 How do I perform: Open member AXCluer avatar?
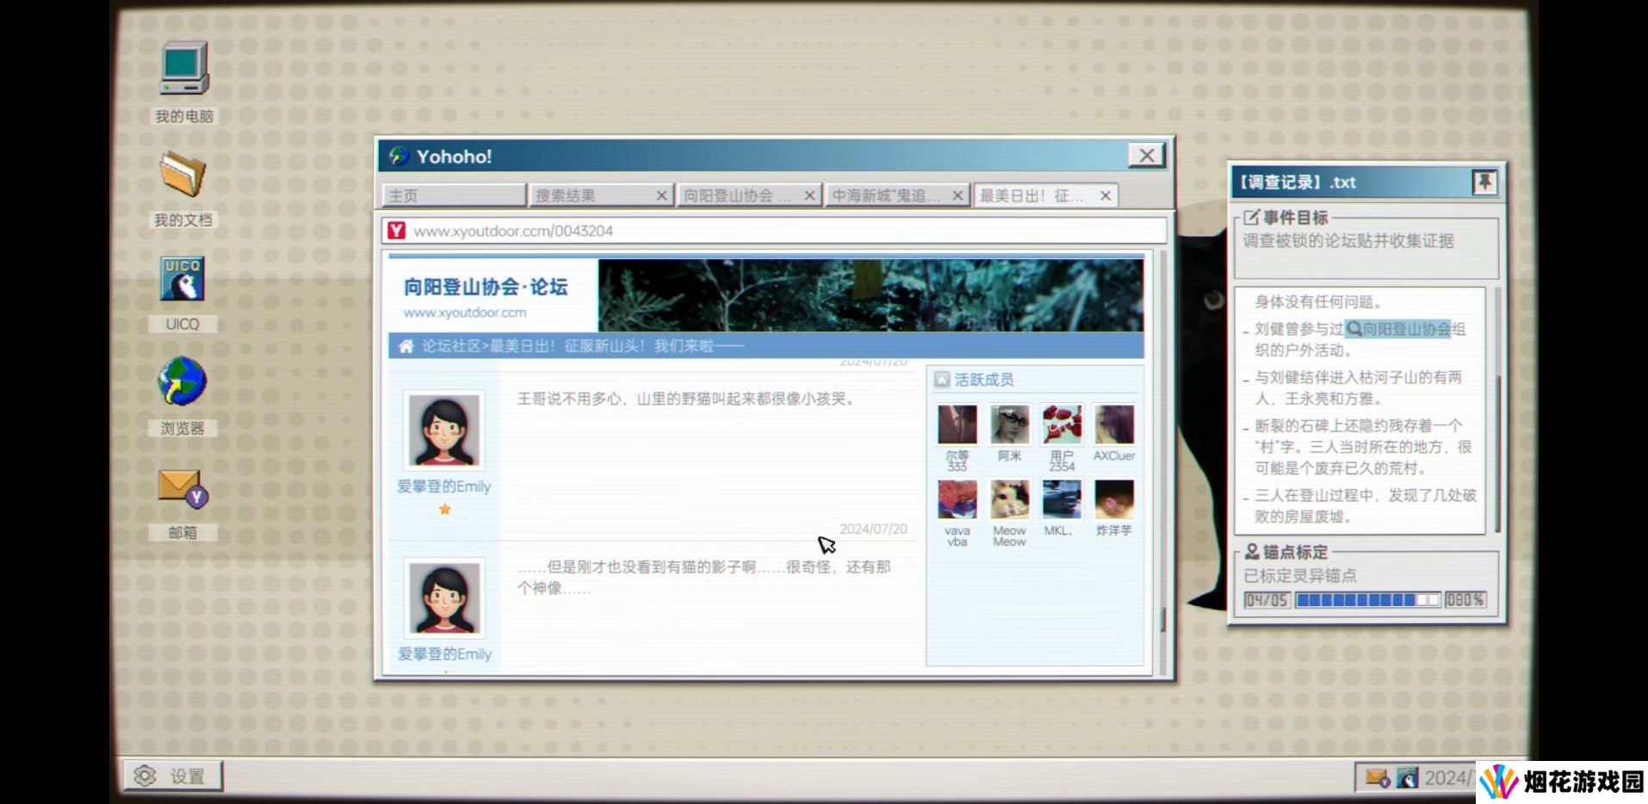(x=1114, y=425)
